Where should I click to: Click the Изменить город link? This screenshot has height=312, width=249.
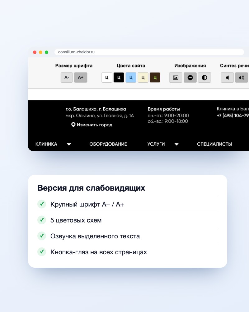pos(95,125)
